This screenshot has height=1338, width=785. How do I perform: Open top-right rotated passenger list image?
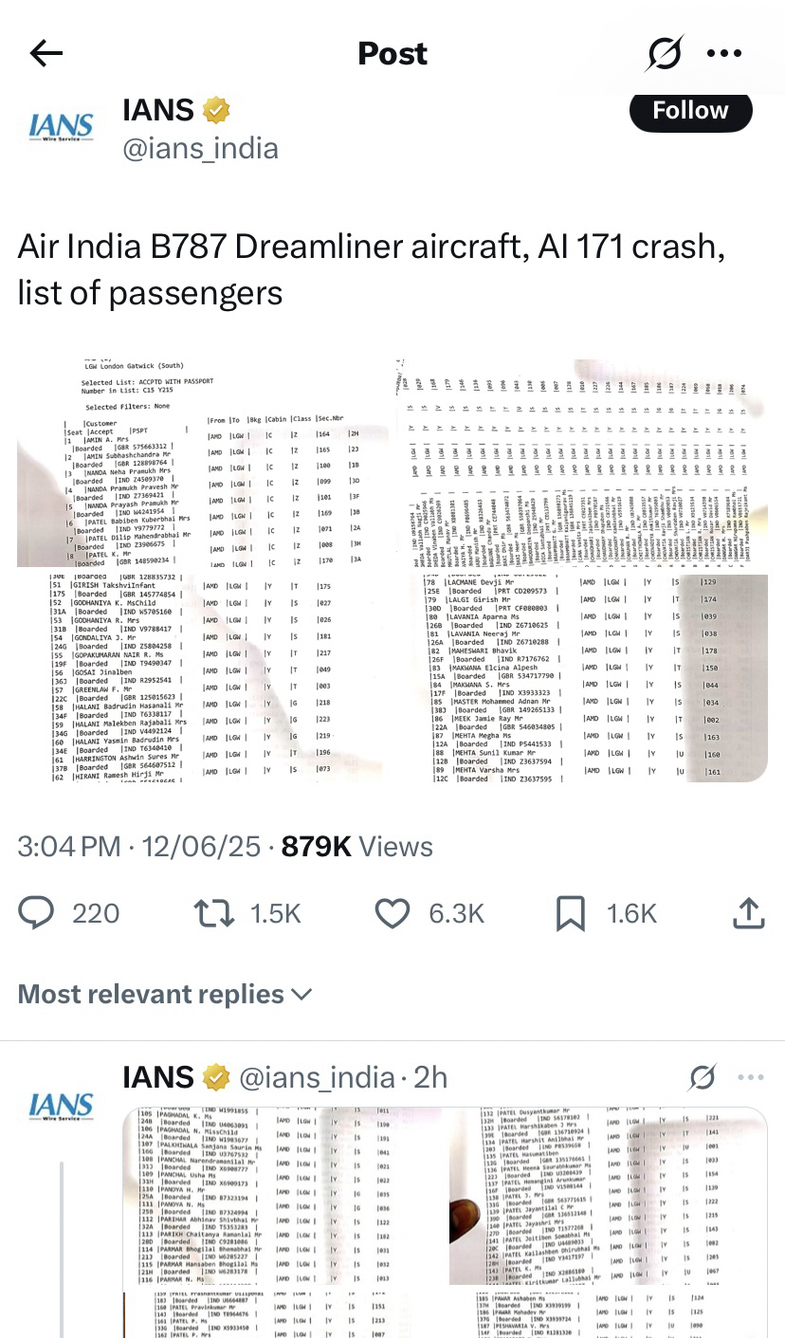pos(582,463)
